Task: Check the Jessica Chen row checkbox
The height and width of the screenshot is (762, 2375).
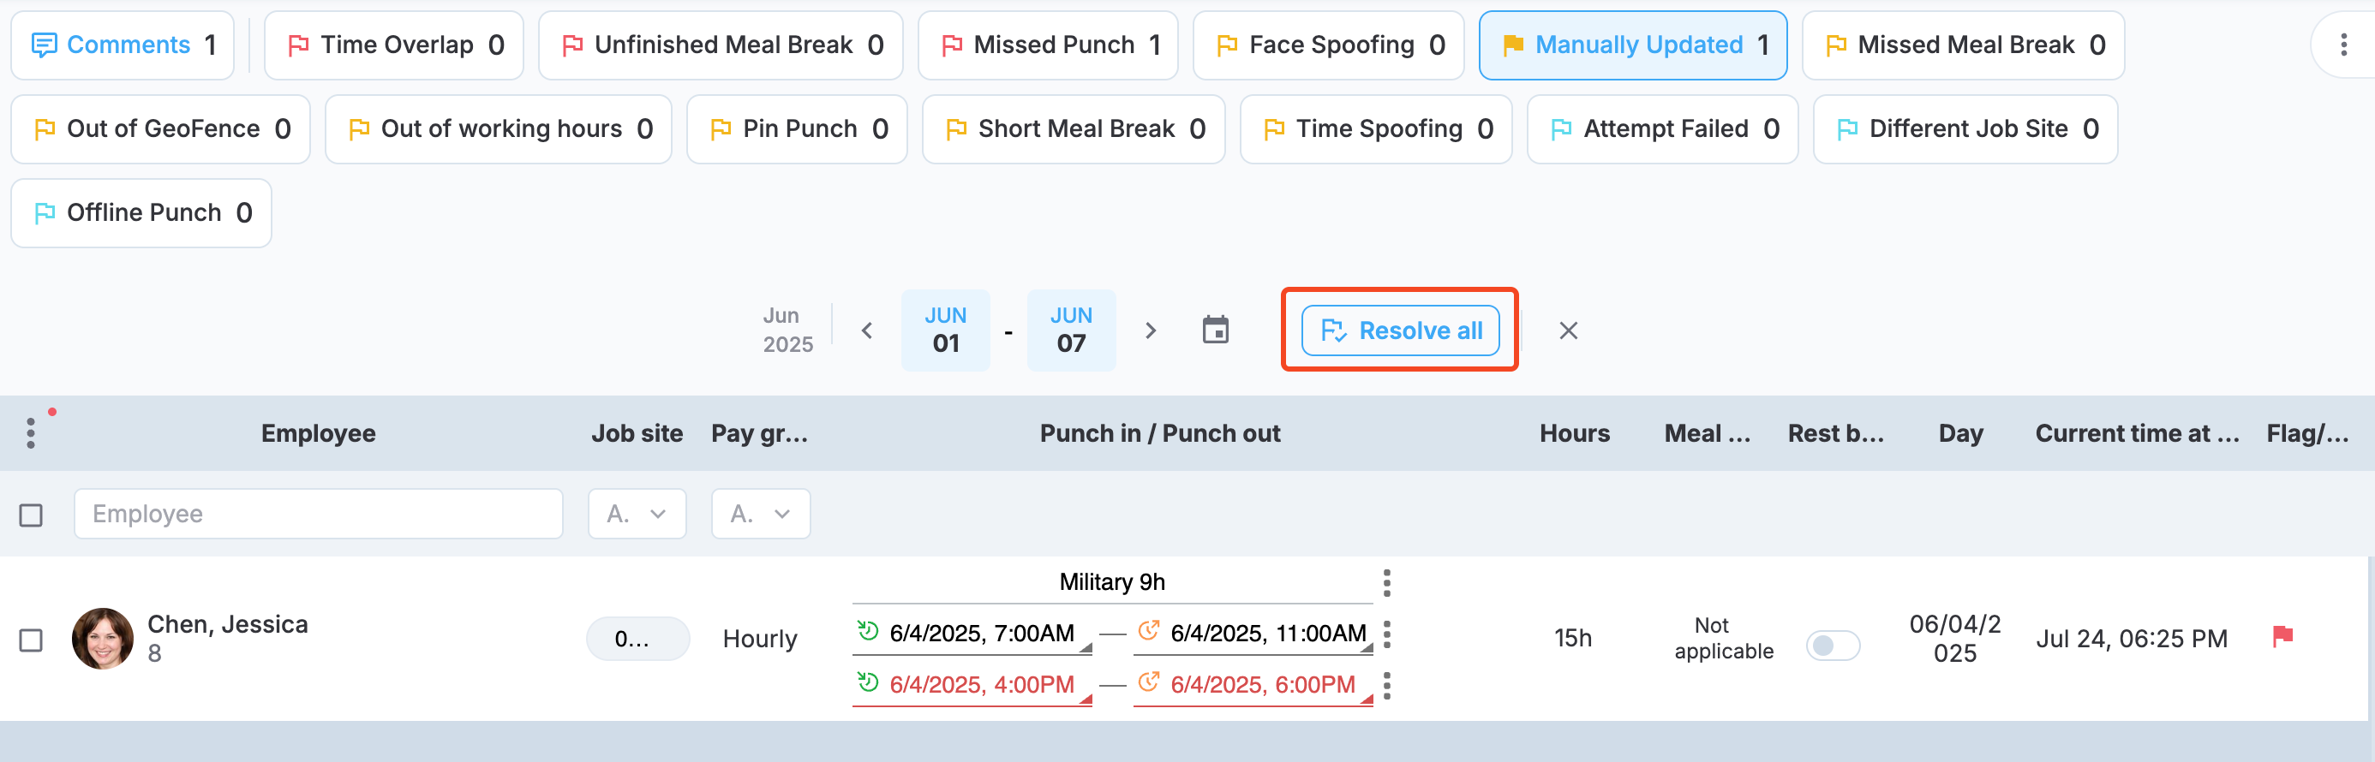Action: (32, 640)
